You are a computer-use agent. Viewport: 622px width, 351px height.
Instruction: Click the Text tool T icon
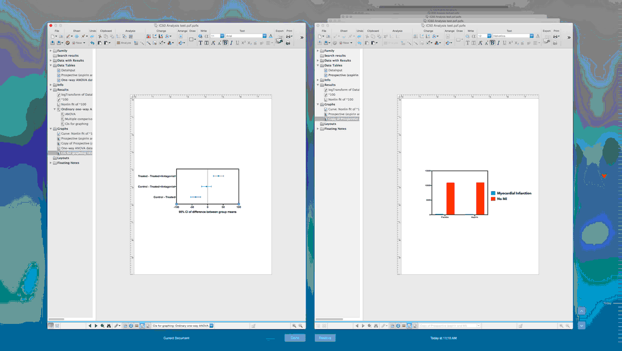[x=201, y=43]
